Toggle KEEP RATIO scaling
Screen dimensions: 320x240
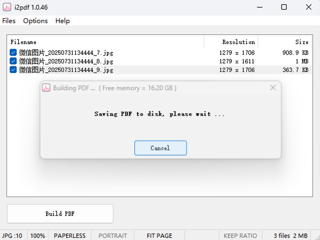tap(240, 236)
